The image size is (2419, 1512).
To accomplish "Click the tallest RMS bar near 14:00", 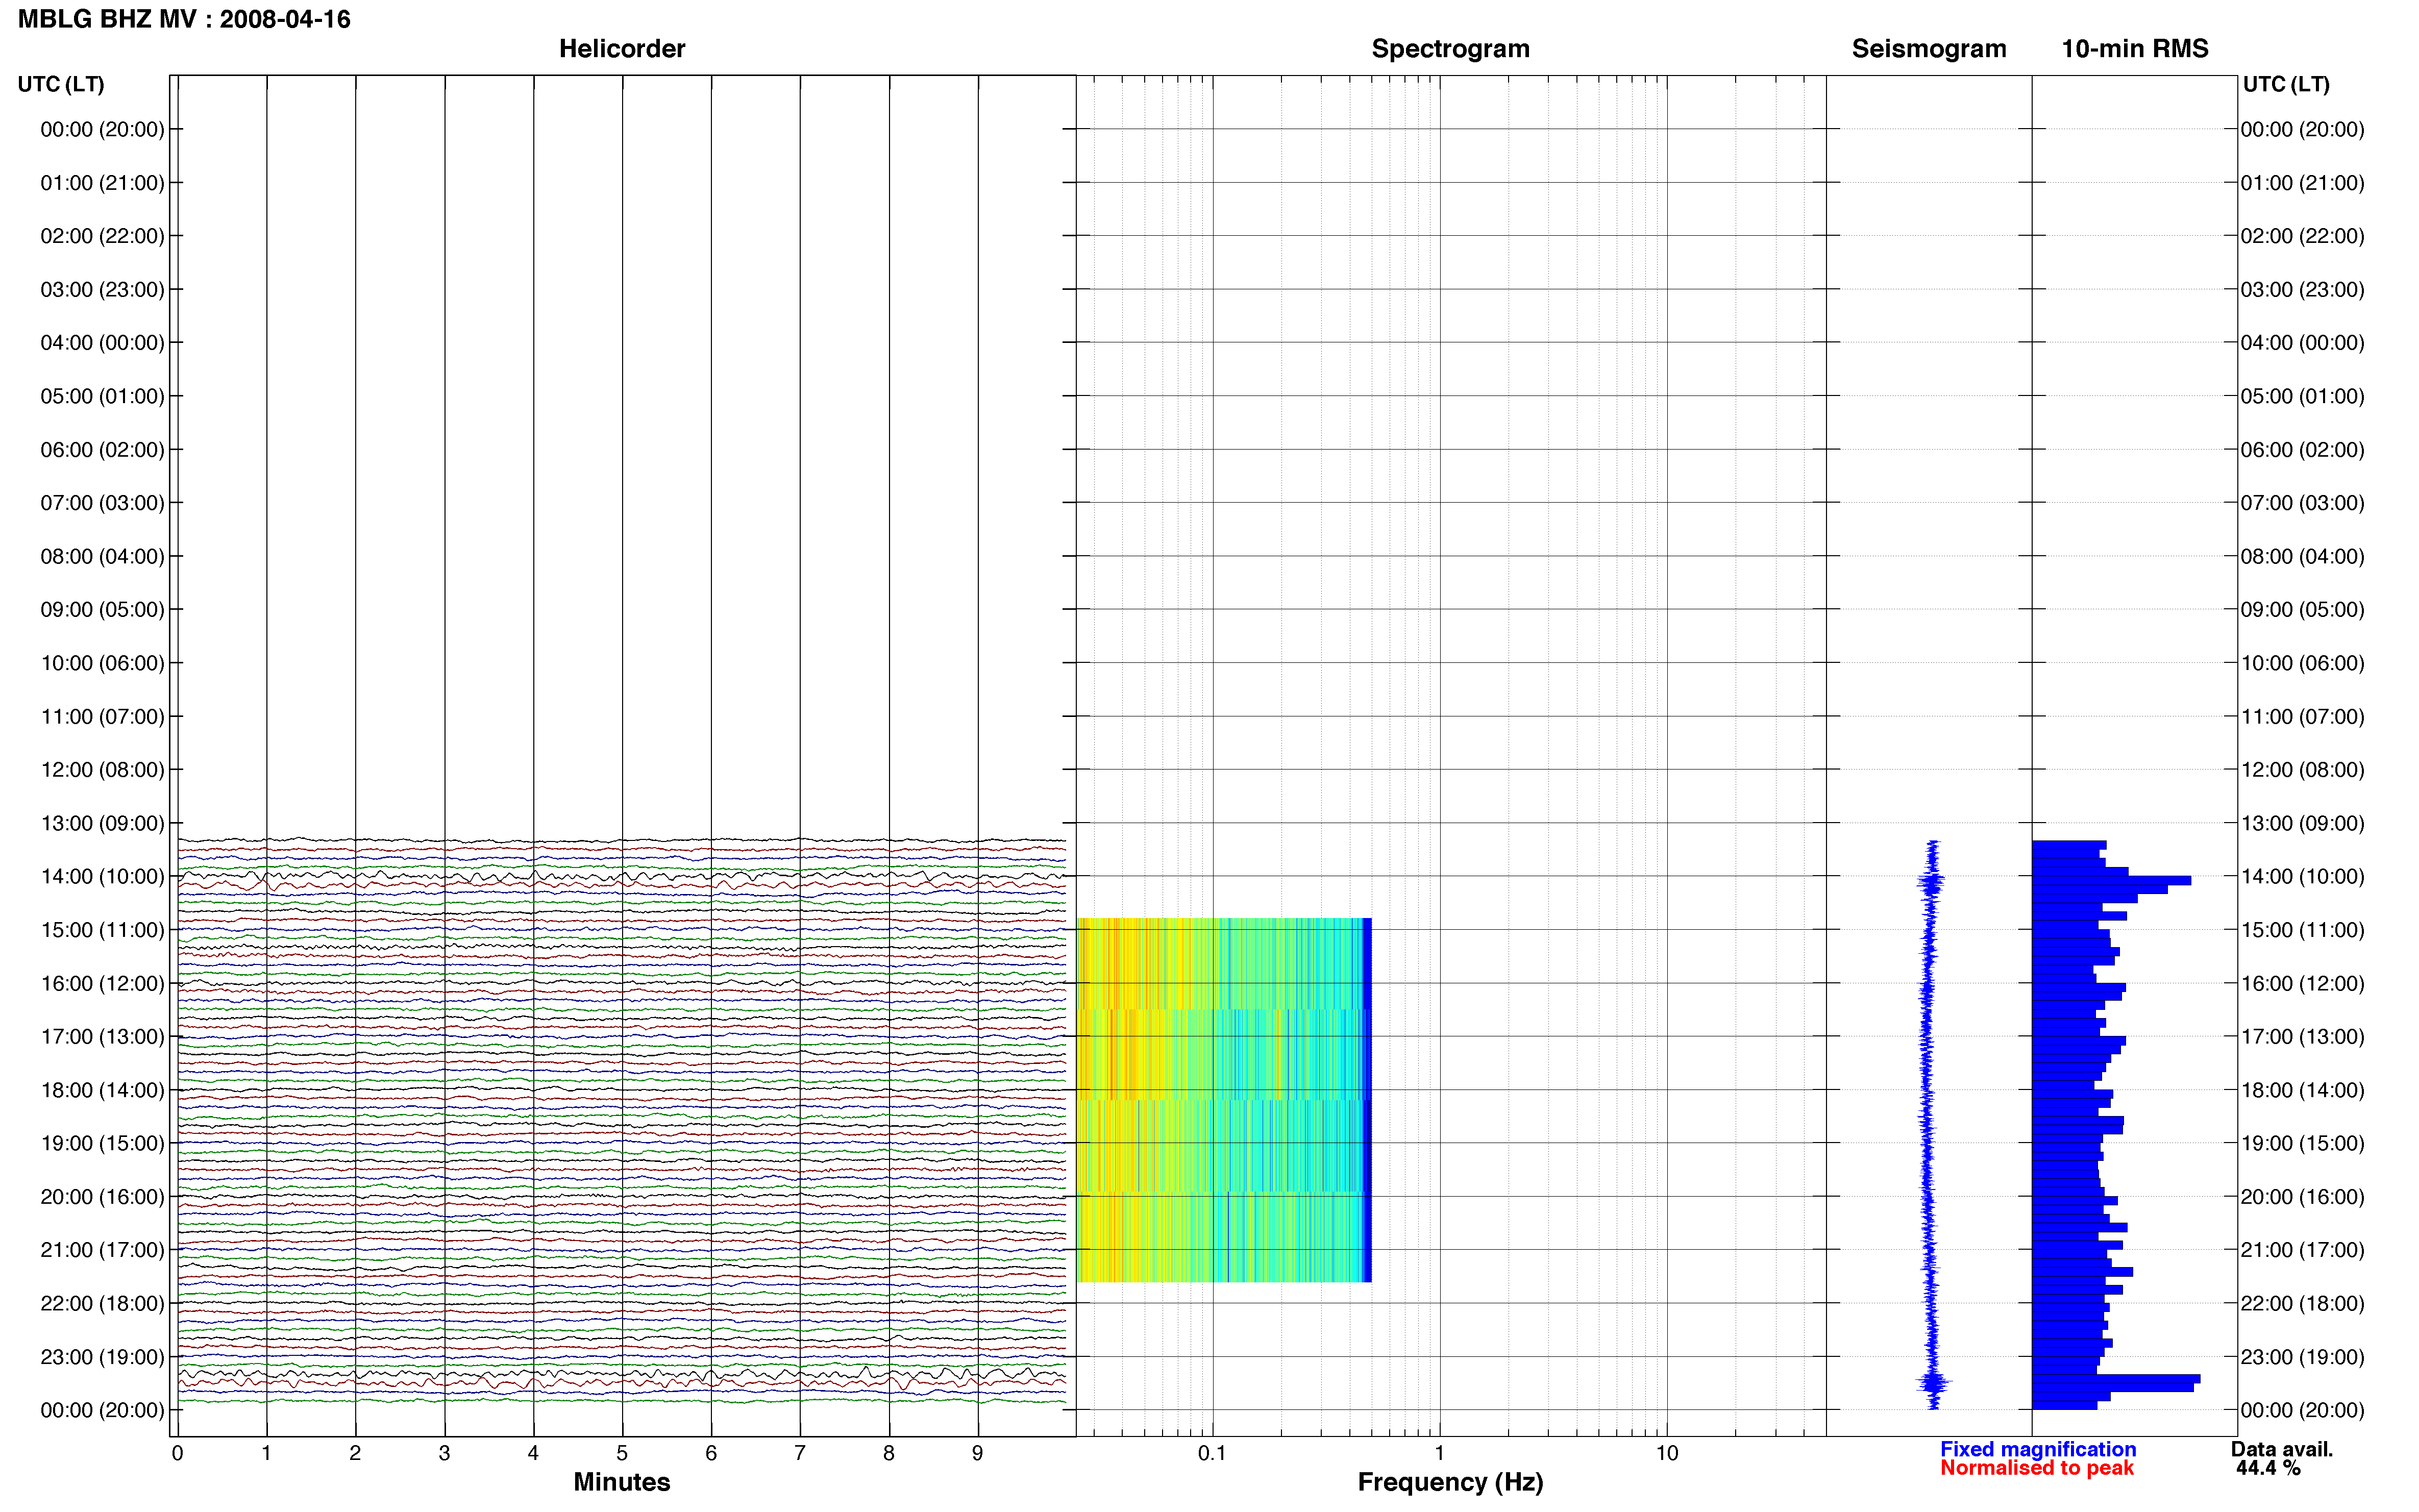I will (x=2111, y=880).
